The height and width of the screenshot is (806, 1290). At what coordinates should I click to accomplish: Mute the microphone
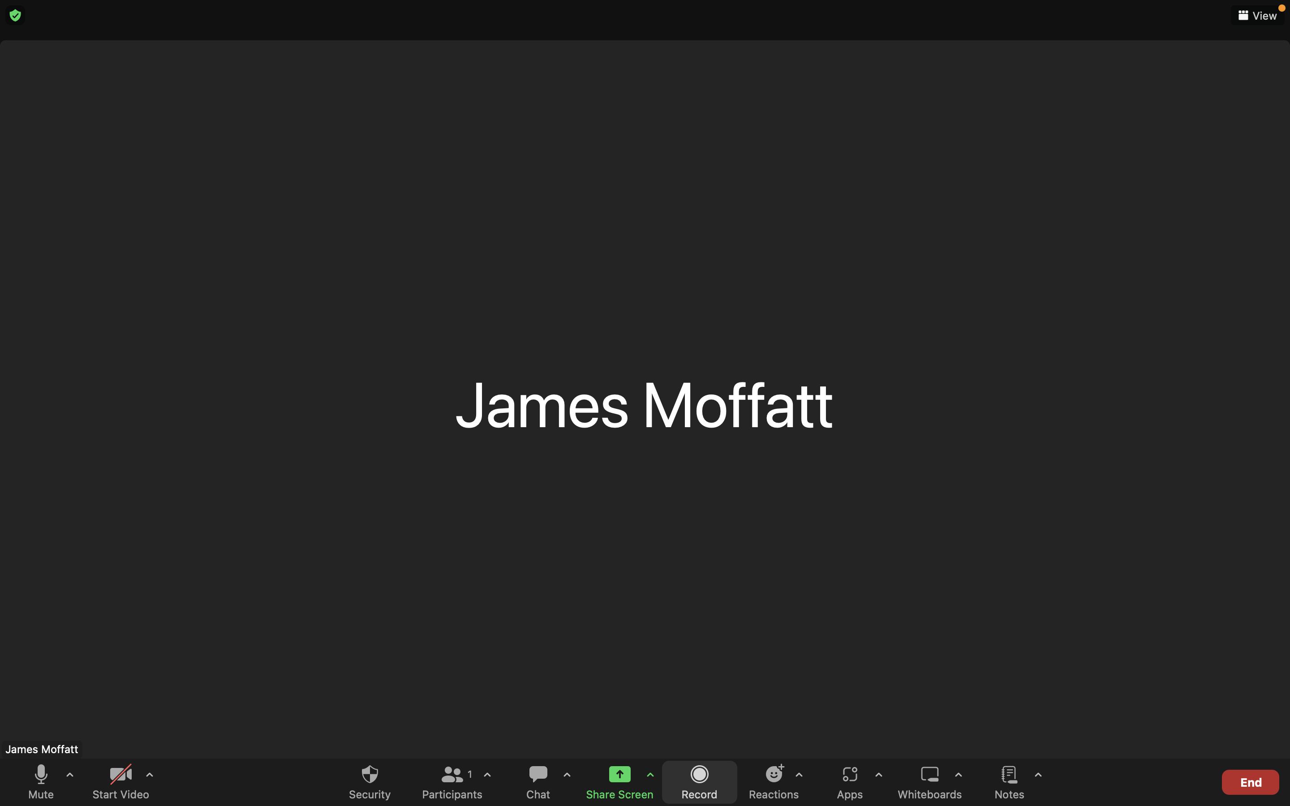(x=40, y=781)
